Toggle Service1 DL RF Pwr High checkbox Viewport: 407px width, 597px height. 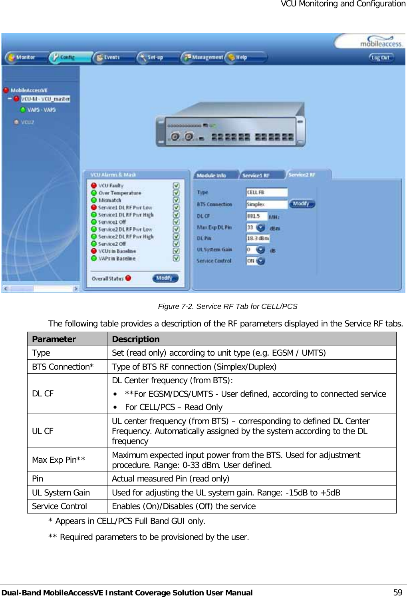[x=176, y=215]
